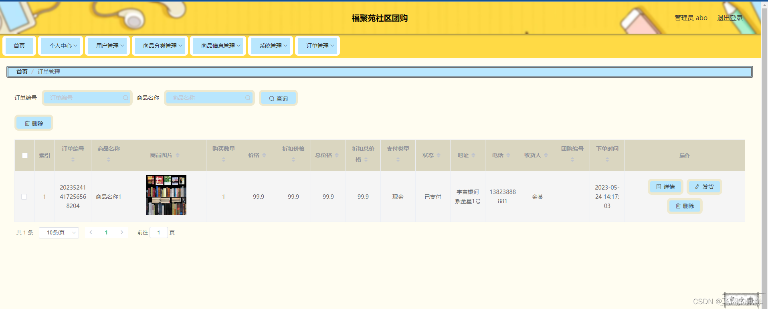
Task: Click 首页 breadcrumb link
Action: point(22,72)
